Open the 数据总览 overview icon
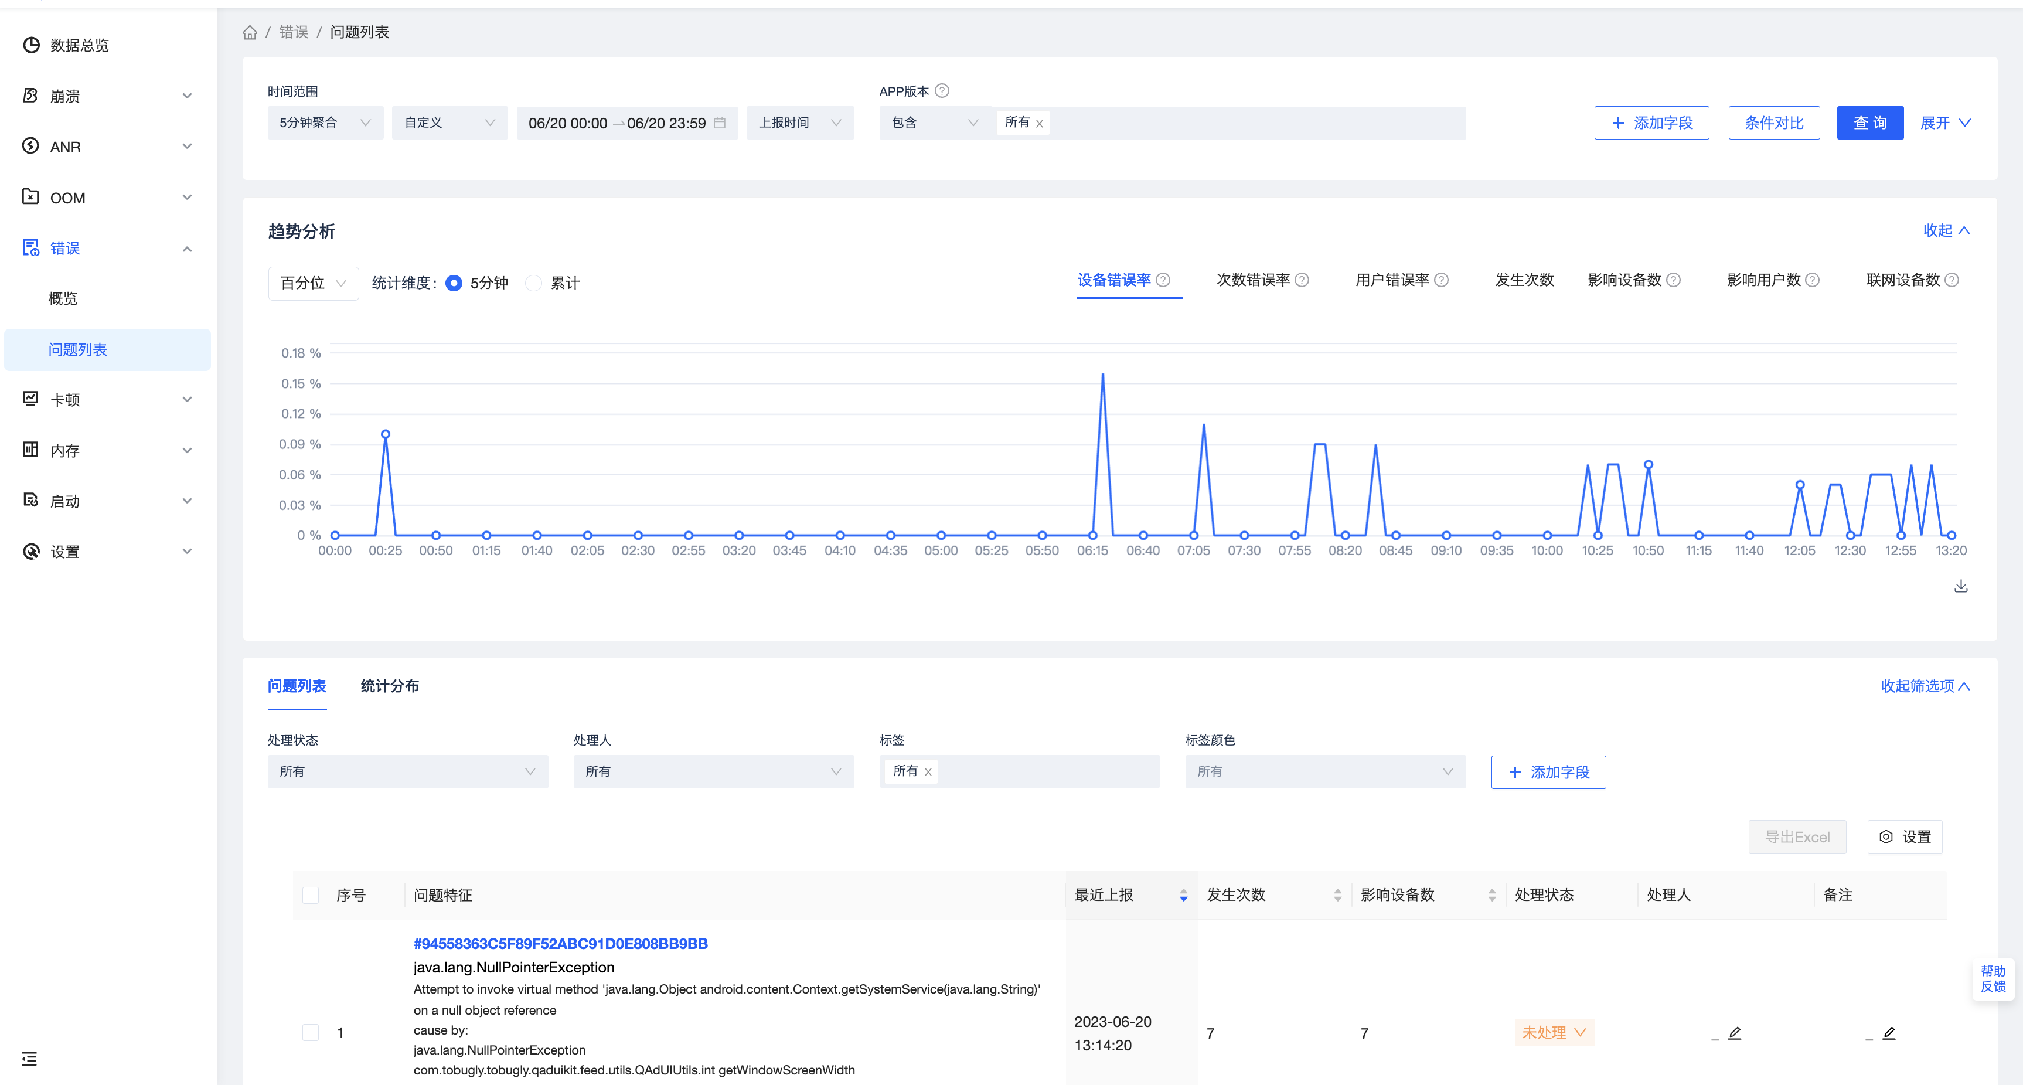This screenshot has height=1085, width=2023. pyautogui.click(x=30, y=45)
